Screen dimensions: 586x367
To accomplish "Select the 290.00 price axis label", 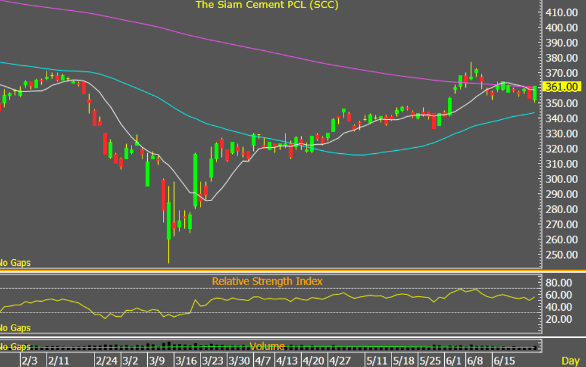I will (x=562, y=194).
